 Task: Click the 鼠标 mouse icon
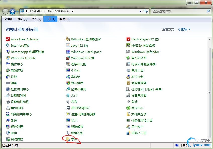(128, 102)
